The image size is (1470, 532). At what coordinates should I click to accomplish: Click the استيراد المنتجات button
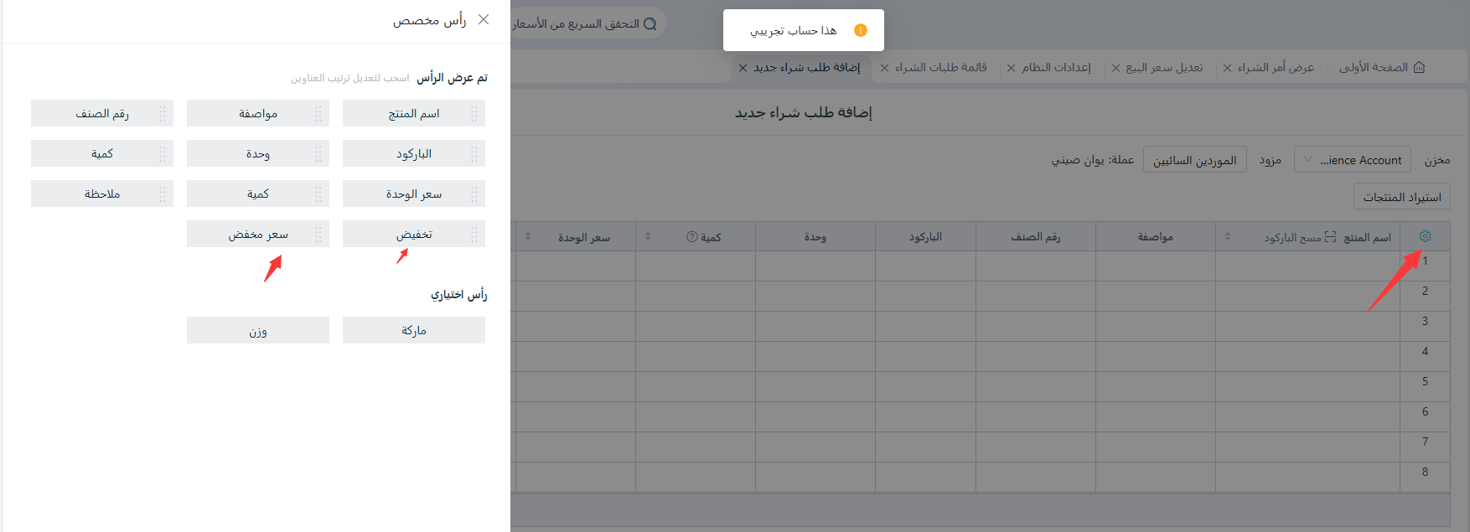[x=1401, y=197]
